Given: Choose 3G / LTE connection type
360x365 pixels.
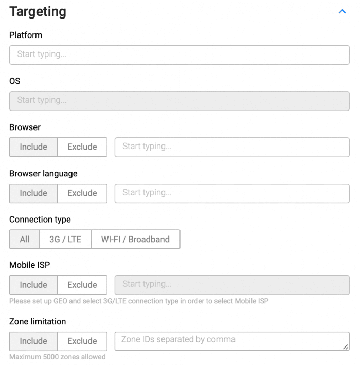Looking at the screenshot, I should (65, 239).
